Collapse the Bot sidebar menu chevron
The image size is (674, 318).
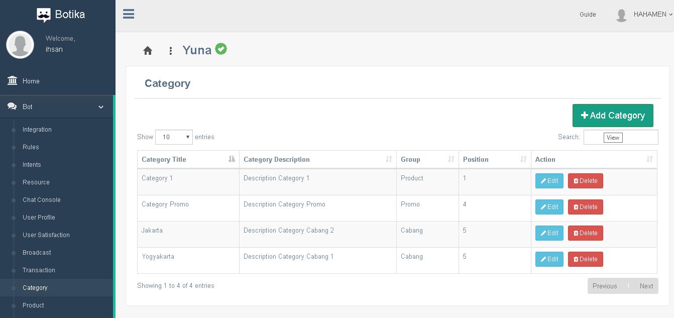point(101,107)
